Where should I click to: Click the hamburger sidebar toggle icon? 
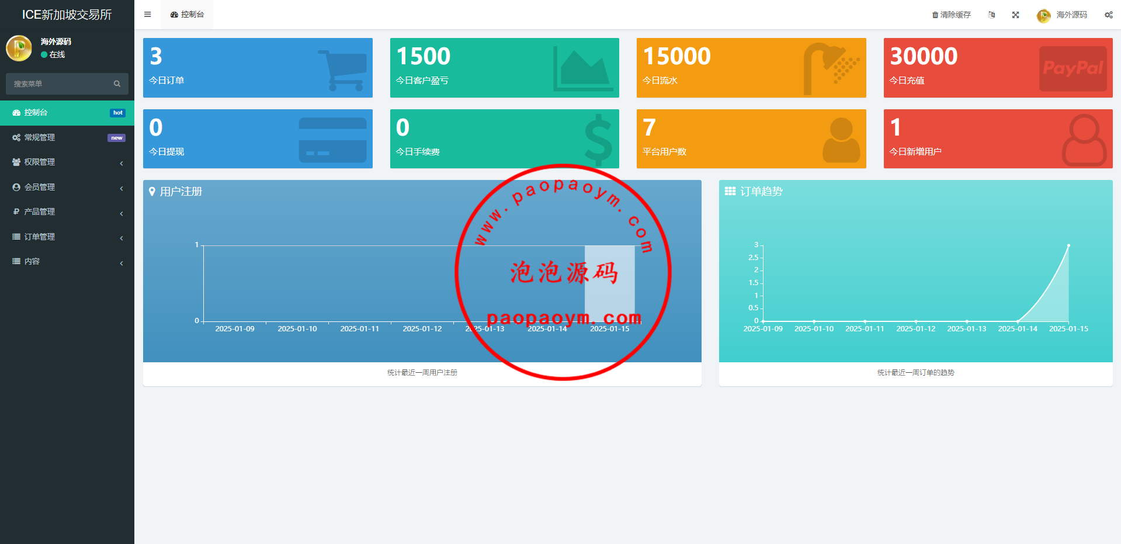pyautogui.click(x=147, y=15)
